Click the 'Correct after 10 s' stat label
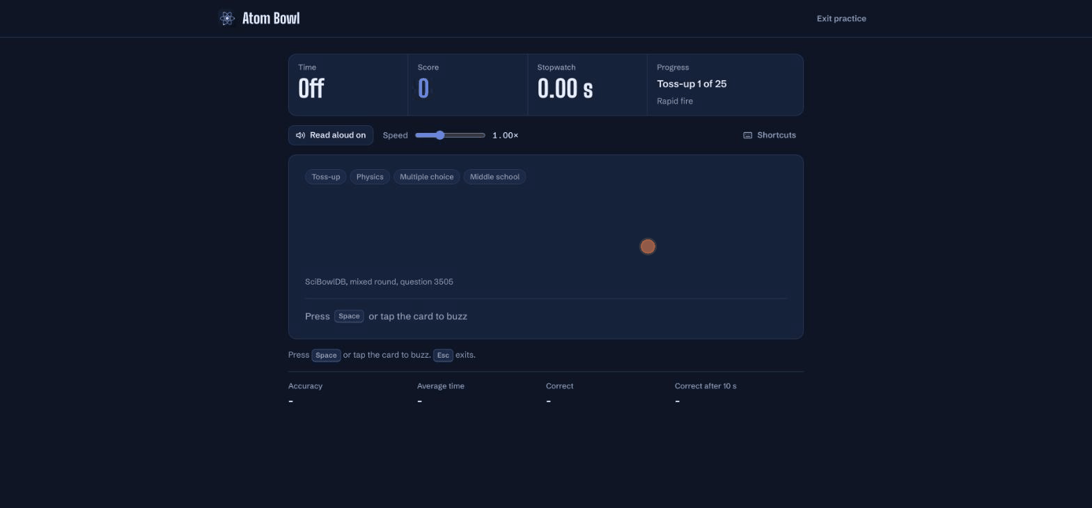This screenshot has width=1092, height=508. (x=705, y=386)
